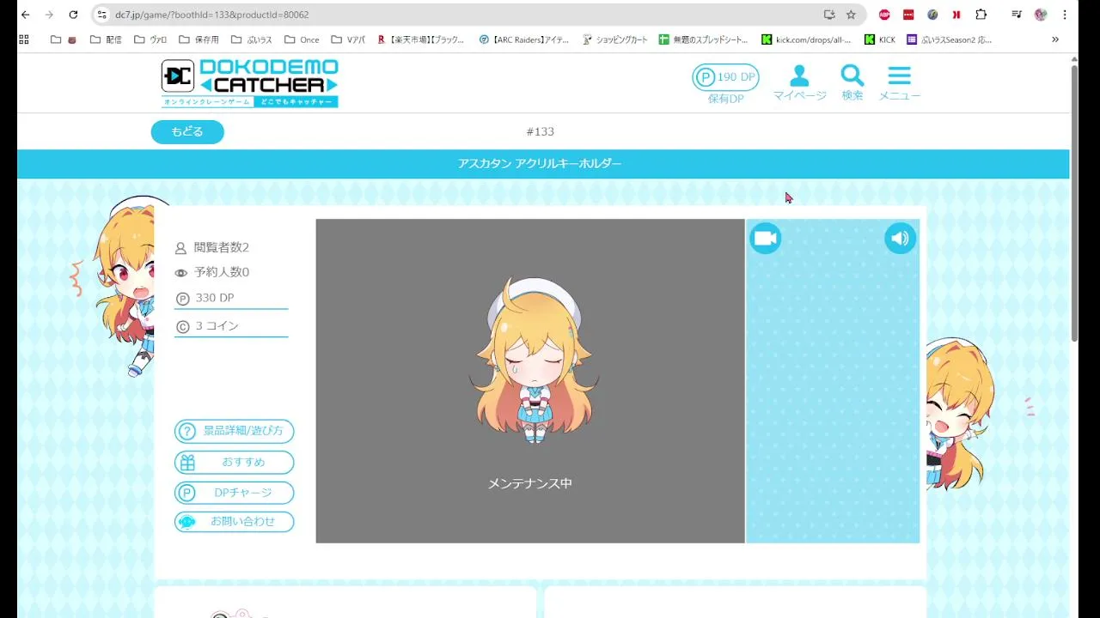The height and width of the screenshot is (618, 1100).
Task: Click the site info icon in address bar
Action: click(102, 15)
